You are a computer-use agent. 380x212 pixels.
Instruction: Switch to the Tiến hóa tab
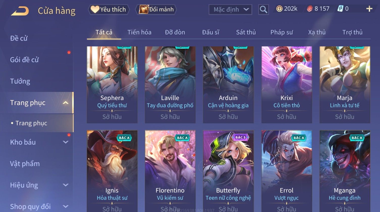pyautogui.click(x=139, y=32)
